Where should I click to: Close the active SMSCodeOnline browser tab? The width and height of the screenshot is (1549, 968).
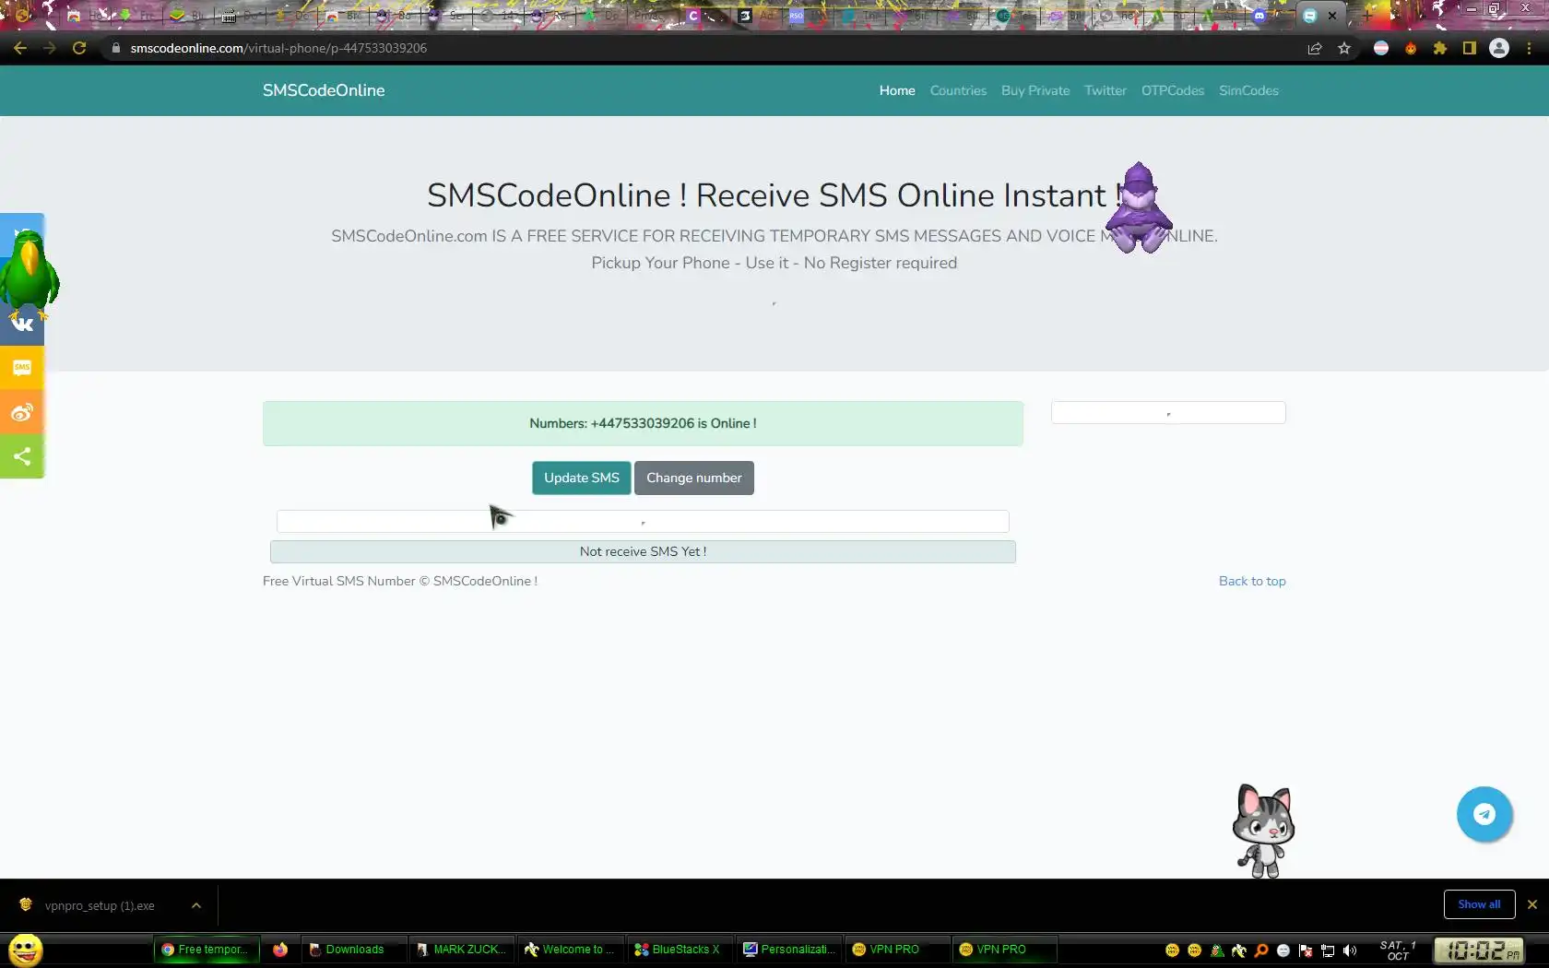(1332, 16)
